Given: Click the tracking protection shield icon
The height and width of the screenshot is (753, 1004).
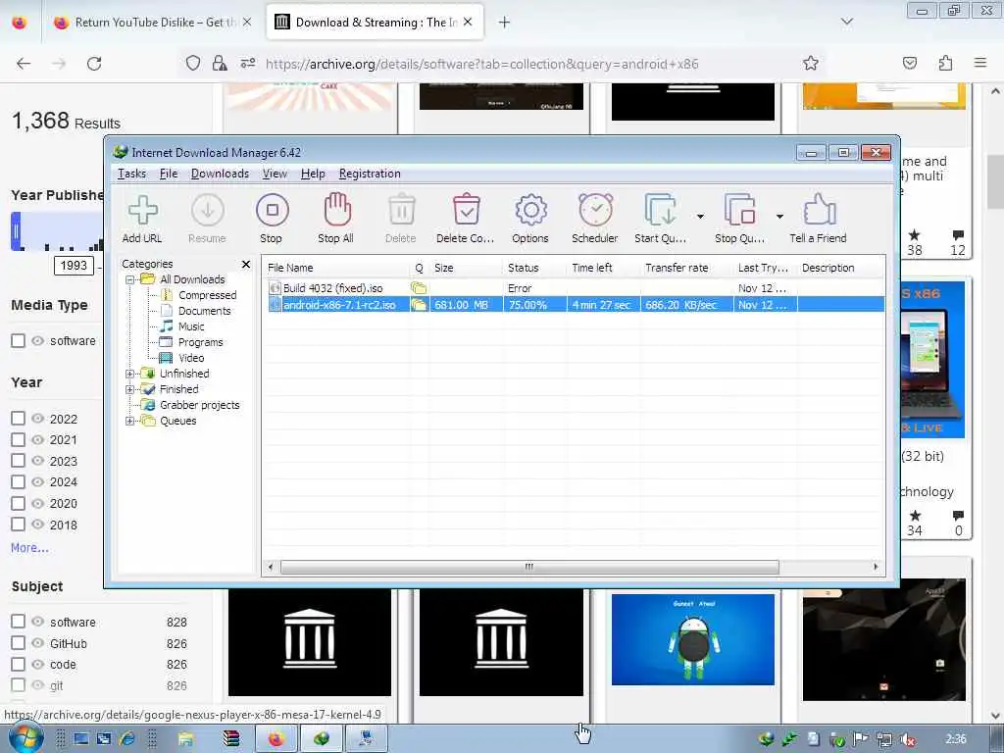Looking at the screenshot, I should (x=193, y=64).
